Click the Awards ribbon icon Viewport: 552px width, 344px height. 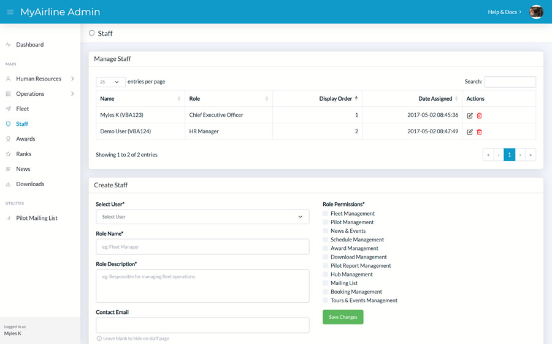pos(8,139)
